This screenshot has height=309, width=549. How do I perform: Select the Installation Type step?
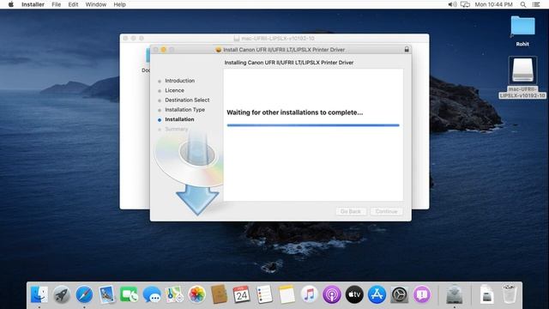pos(185,110)
